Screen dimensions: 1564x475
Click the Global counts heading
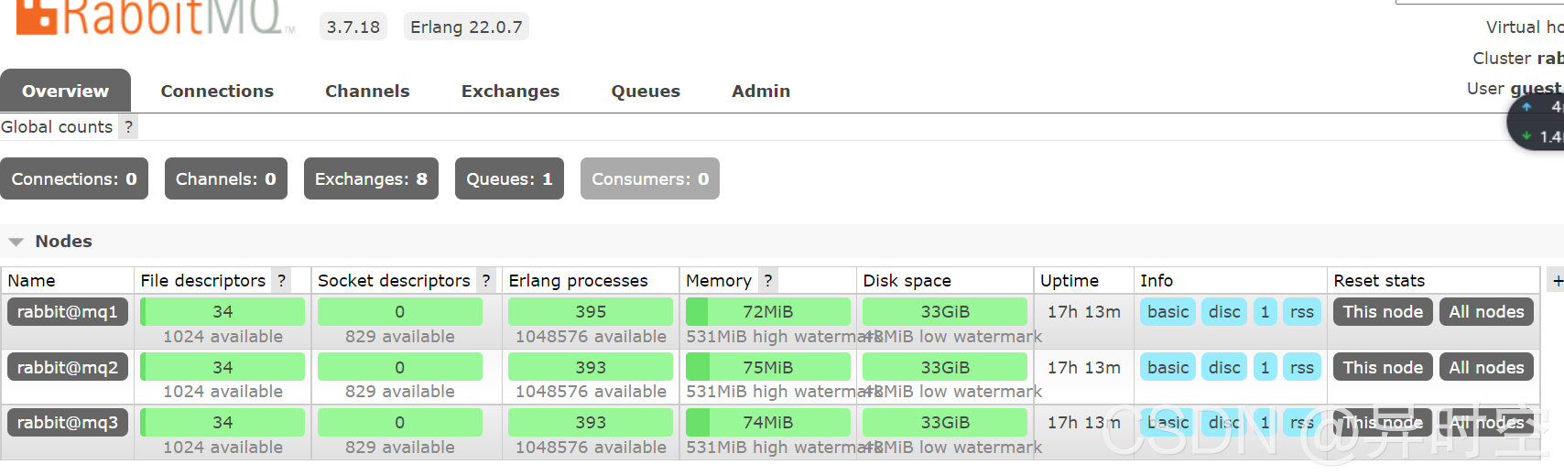pos(57,127)
